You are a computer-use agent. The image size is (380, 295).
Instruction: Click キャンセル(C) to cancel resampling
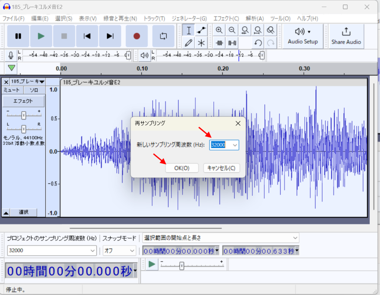pyautogui.click(x=221, y=168)
